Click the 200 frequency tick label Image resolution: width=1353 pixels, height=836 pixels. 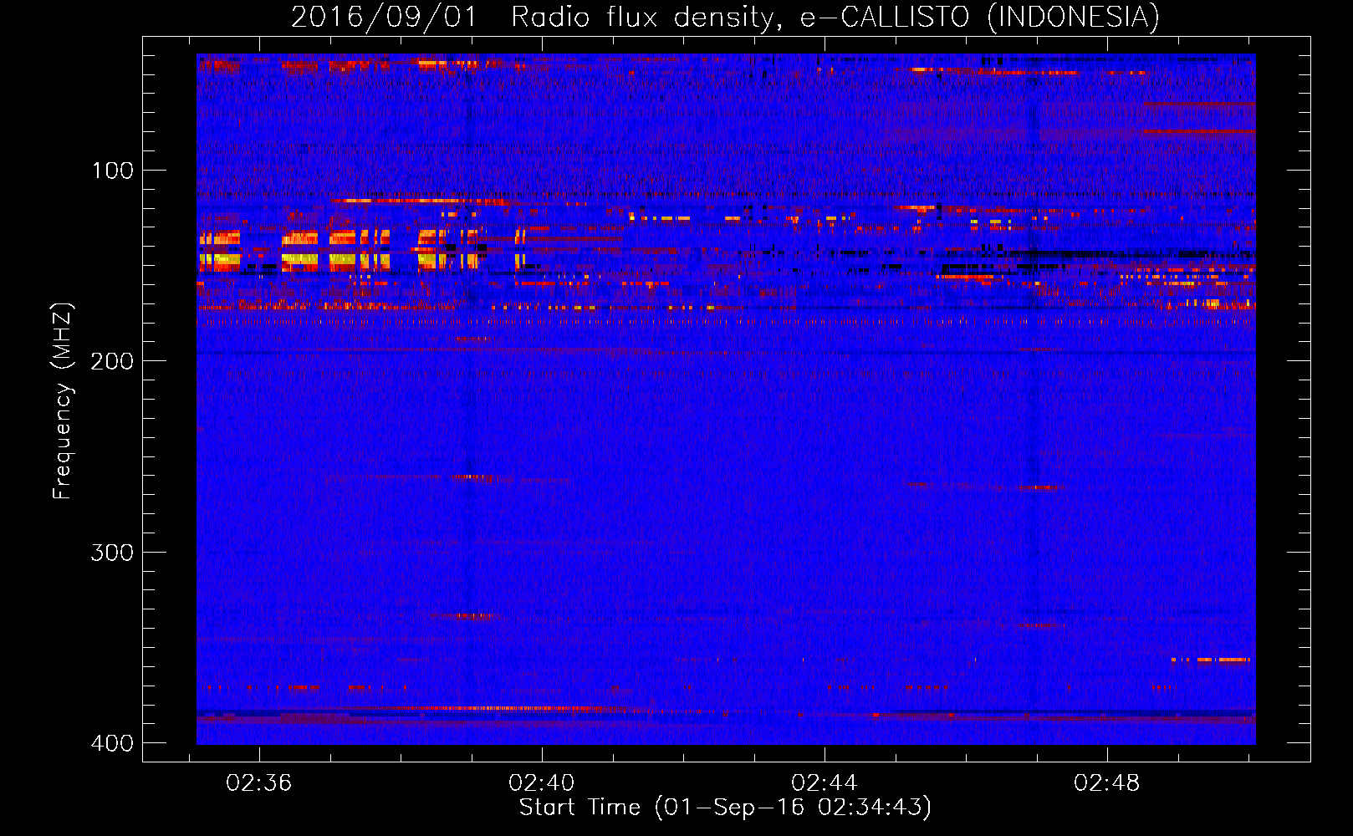coord(112,361)
